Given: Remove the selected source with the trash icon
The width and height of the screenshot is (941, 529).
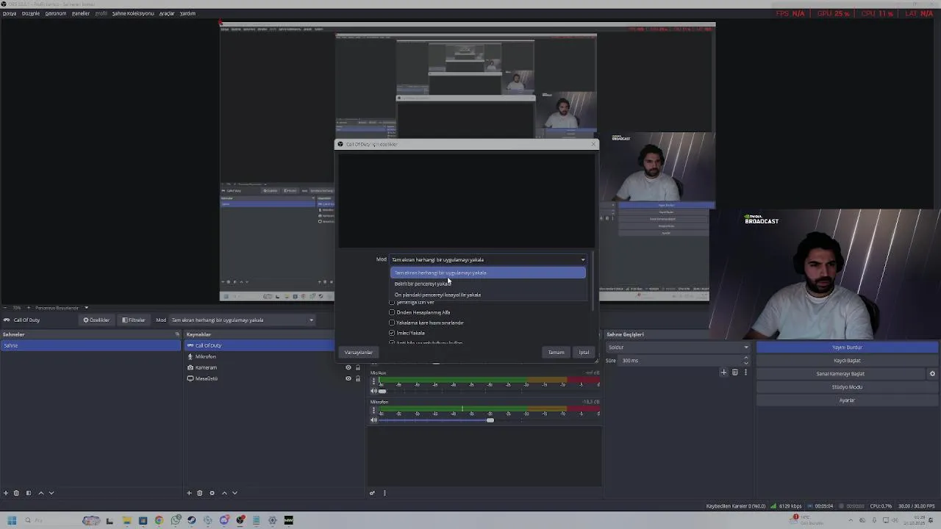Looking at the screenshot, I should point(199,493).
